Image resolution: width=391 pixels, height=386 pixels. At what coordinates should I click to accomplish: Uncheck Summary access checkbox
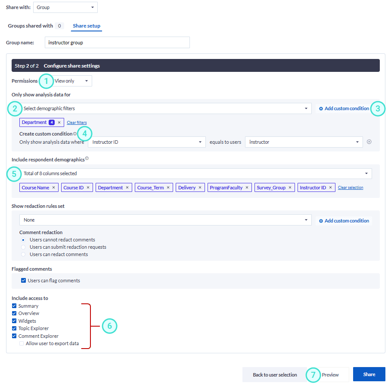tap(14, 306)
